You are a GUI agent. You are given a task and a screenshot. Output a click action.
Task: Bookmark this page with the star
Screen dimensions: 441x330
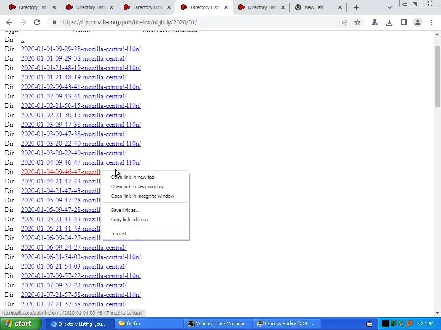[357, 22]
